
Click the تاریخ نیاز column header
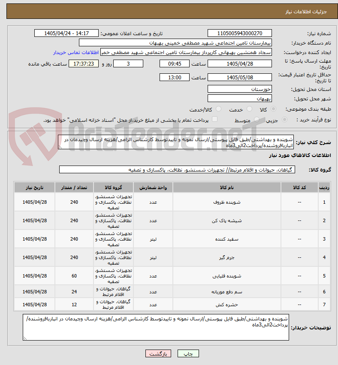tap(34, 187)
